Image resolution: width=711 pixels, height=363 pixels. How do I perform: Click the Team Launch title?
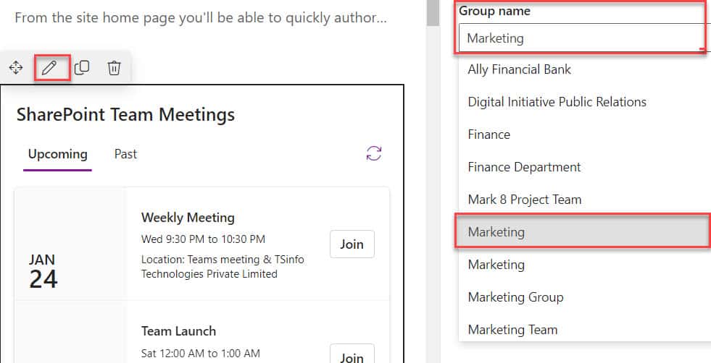coord(179,331)
